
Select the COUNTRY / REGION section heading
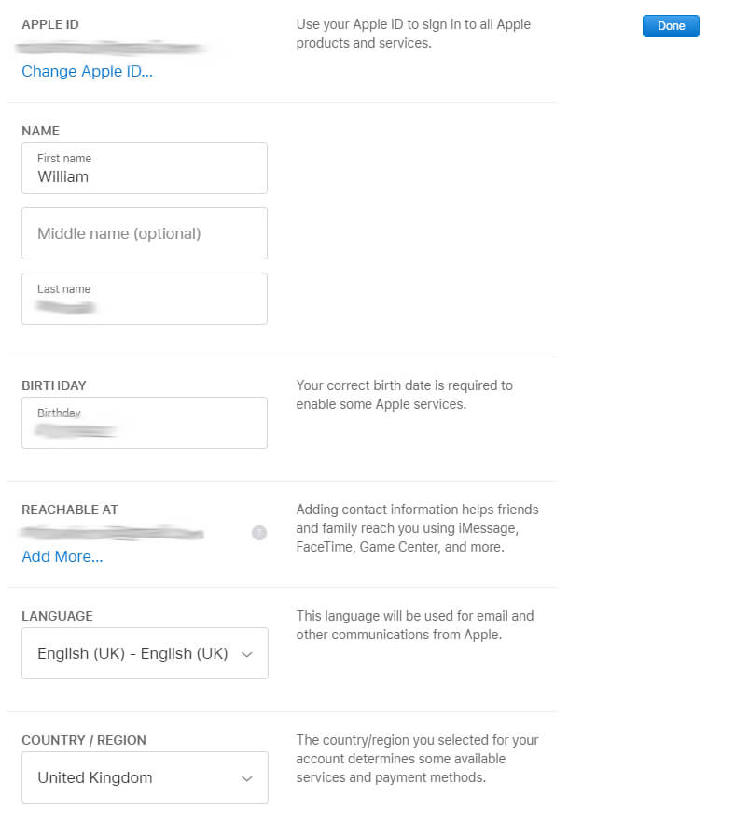(x=84, y=740)
